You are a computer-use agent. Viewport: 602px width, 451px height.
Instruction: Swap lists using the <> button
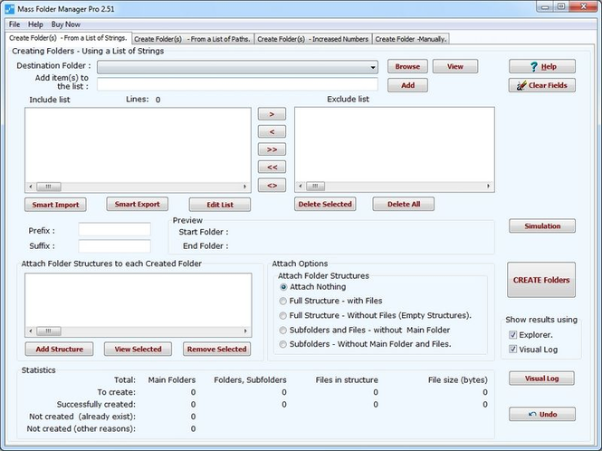click(x=272, y=185)
